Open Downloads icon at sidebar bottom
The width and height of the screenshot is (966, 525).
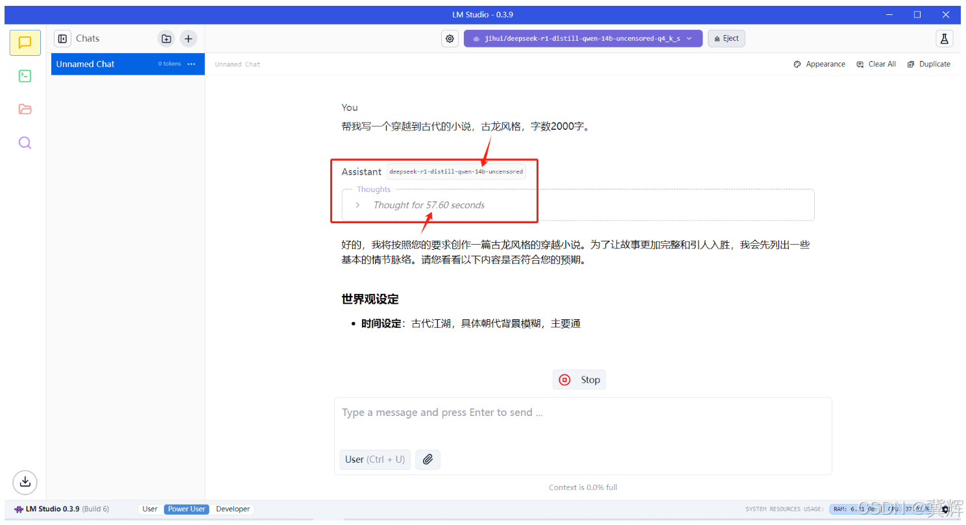coord(25,482)
